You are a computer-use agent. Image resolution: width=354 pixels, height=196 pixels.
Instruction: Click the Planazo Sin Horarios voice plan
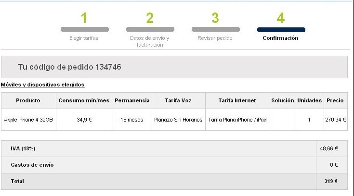tap(178, 120)
